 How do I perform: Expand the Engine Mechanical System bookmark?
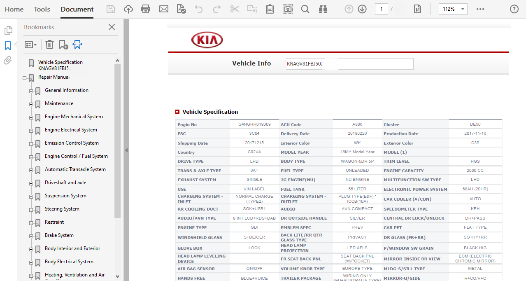[x=31, y=117]
